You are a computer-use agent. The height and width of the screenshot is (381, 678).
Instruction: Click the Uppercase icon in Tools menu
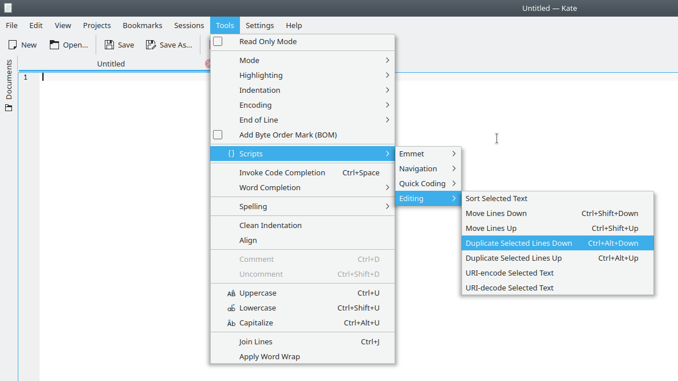pos(231,293)
